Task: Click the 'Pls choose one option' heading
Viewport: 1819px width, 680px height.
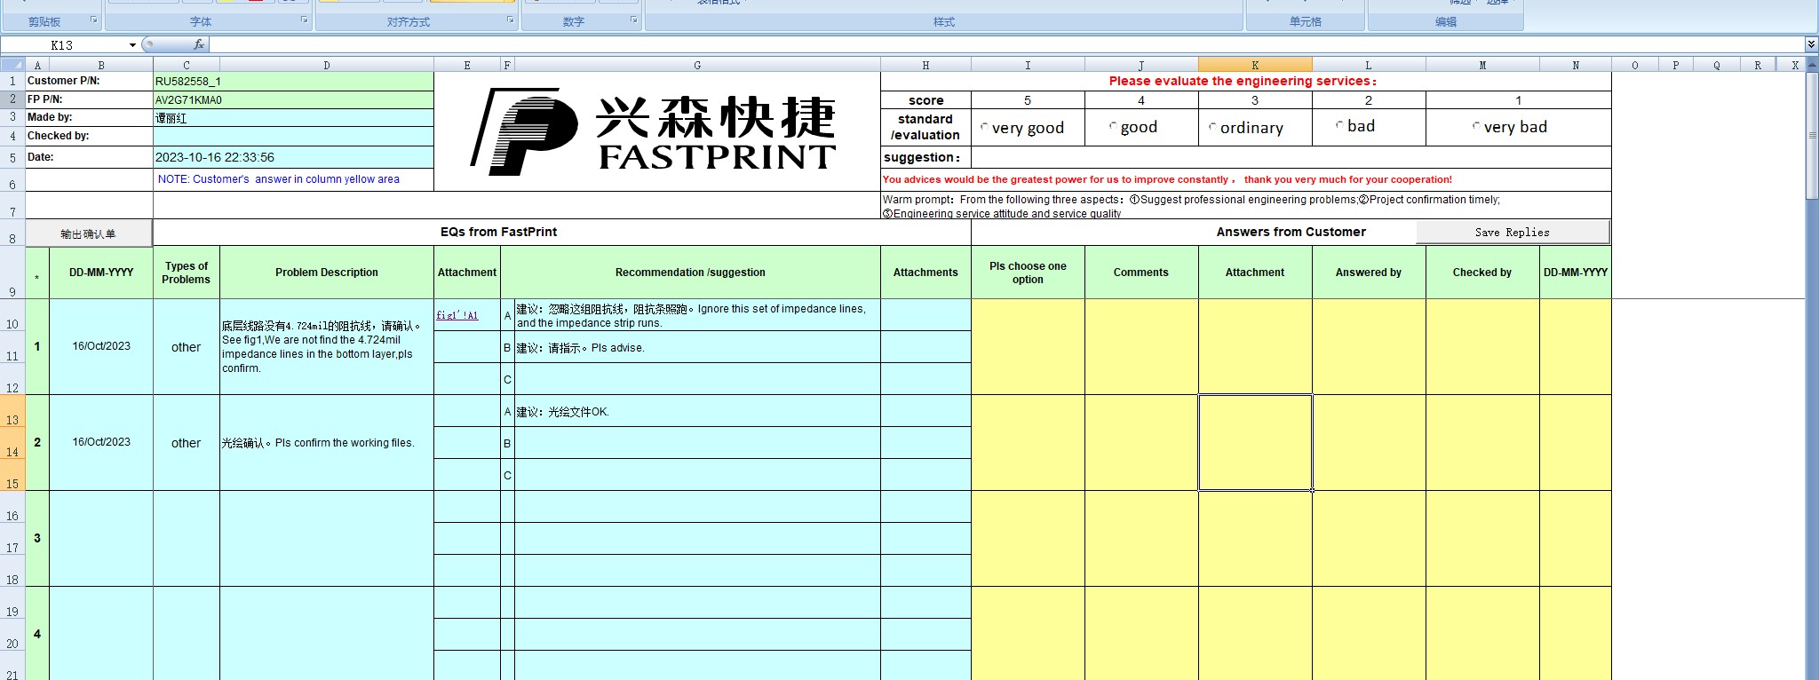Action: (x=1028, y=273)
